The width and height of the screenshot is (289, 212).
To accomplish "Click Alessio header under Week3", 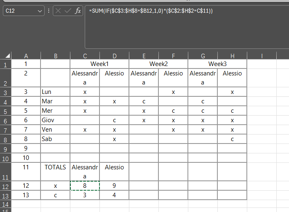I will point(232,78).
